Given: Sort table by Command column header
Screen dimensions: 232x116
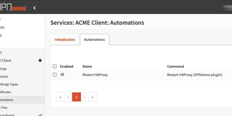Looking at the screenshot, I should pos(175,66).
